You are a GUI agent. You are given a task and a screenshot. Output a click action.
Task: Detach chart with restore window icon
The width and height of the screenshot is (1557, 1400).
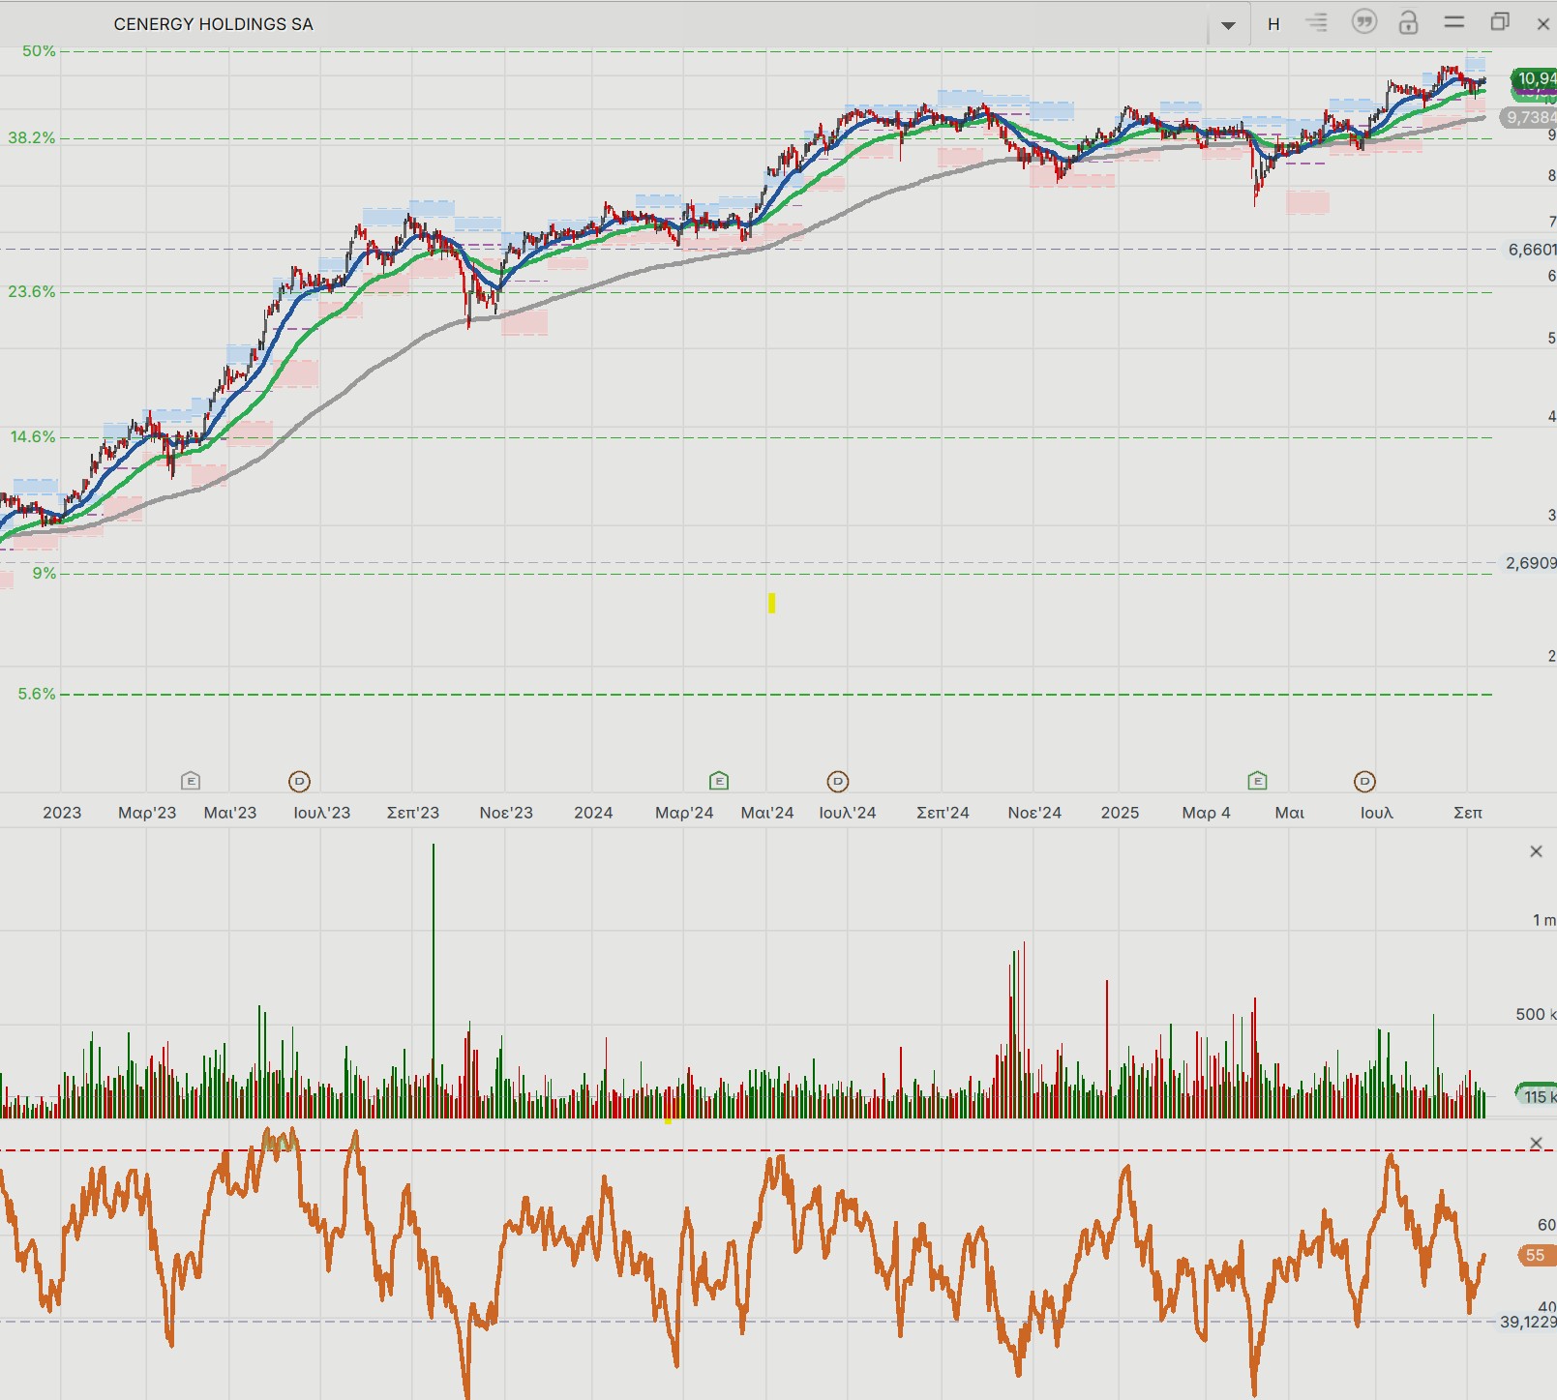(1500, 22)
